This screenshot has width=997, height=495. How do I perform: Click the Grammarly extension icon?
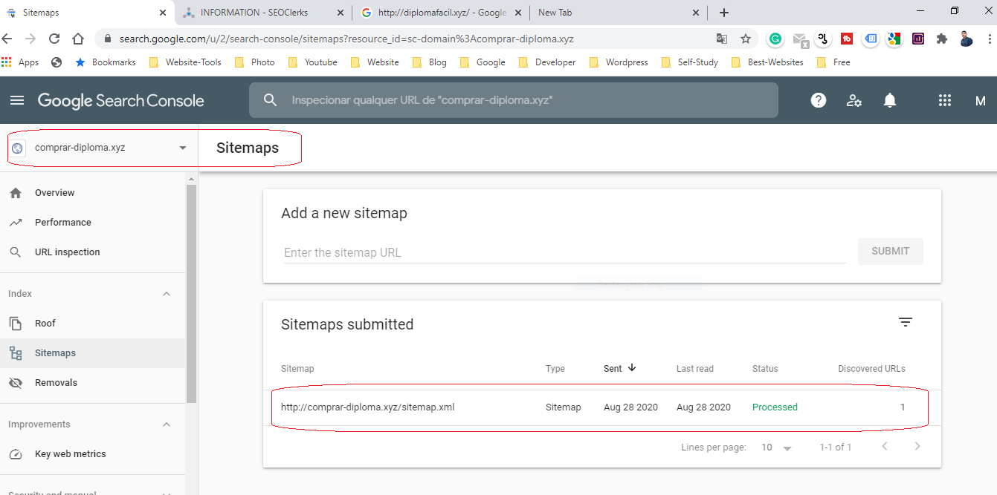click(x=775, y=38)
